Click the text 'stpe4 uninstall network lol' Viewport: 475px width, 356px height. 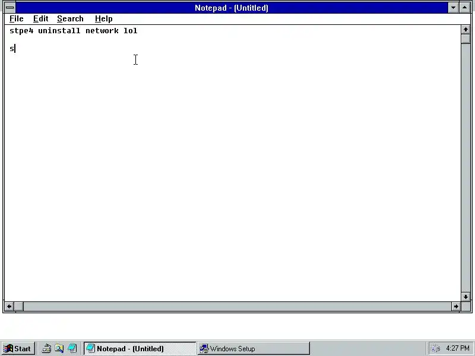pyautogui.click(x=73, y=31)
